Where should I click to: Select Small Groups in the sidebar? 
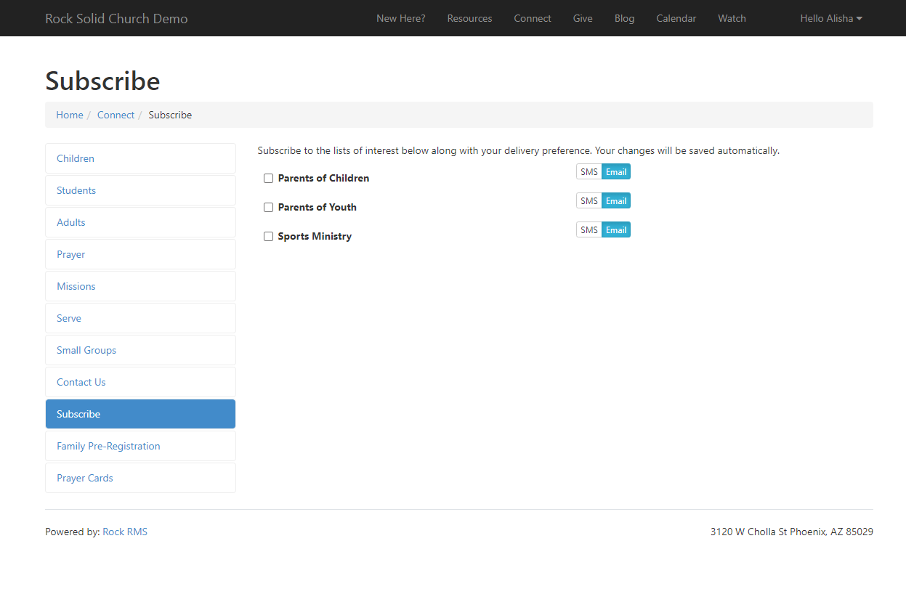point(86,350)
